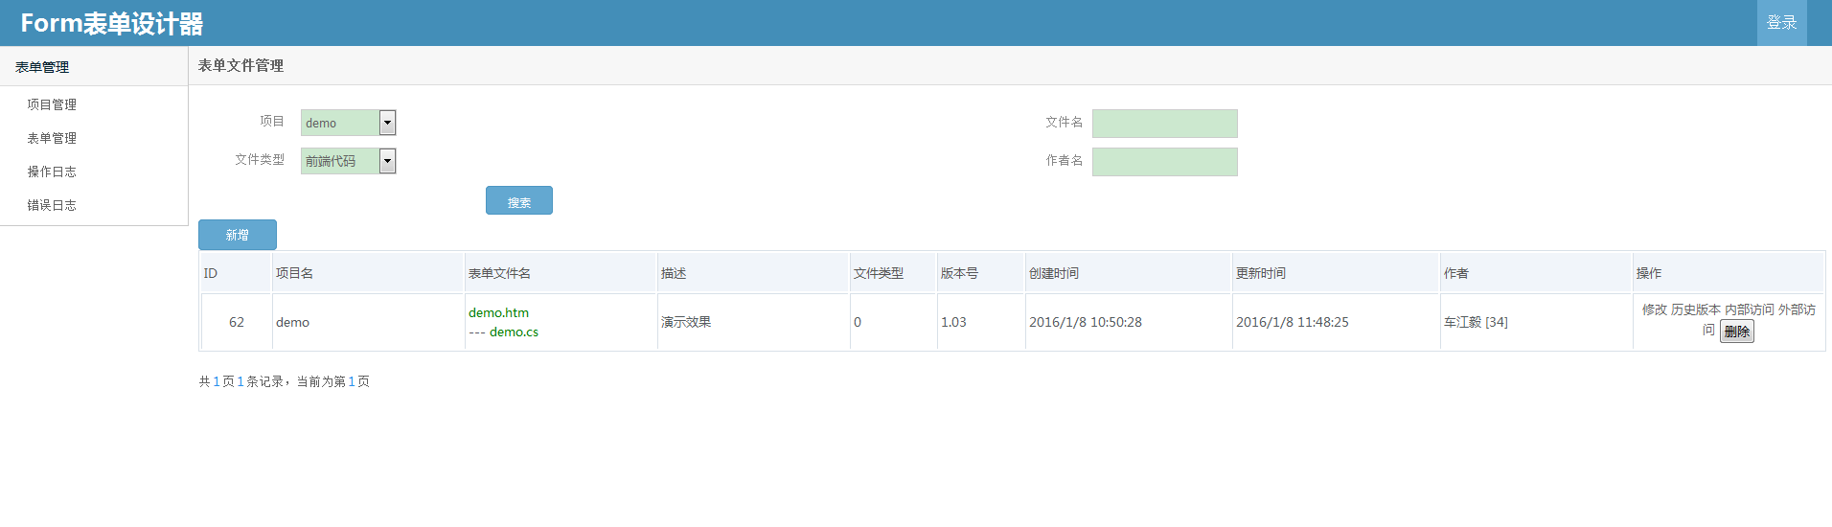Click the 表单管理 sidebar header
The width and height of the screenshot is (1832, 527).
[42, 67]
